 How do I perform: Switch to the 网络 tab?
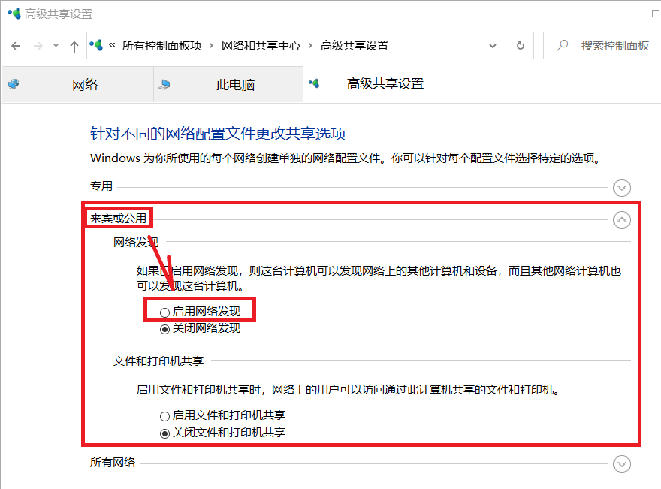pyautogui.click(x=78, y=84)
